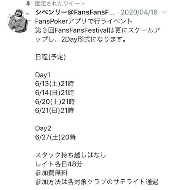
Task: Click the 日程(予定) heading text
Action: (x=51, y=57)
